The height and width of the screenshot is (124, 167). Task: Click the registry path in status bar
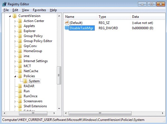pyautogui.click(x=73, y=120)
